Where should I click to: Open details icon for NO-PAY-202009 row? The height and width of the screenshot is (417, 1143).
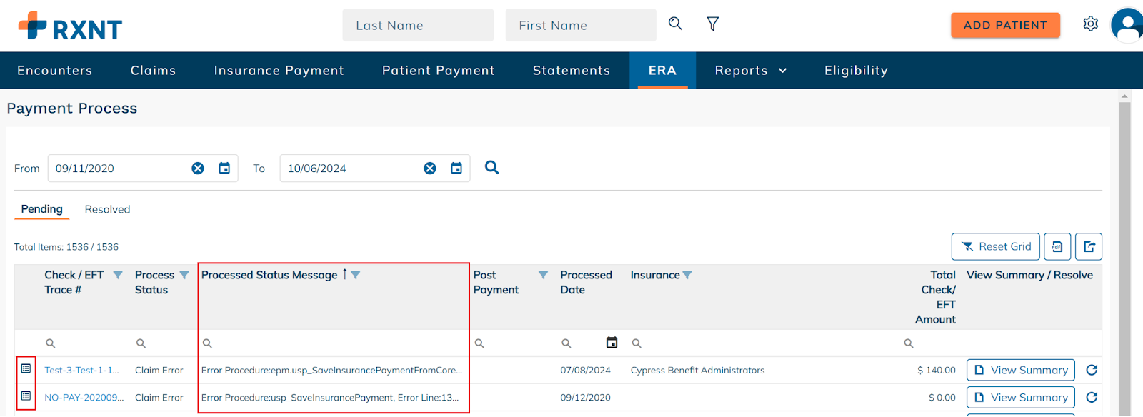click(x=26, y=396)
